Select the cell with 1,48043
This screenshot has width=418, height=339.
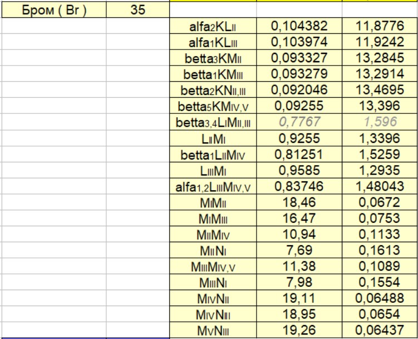(x=380, y=186)
